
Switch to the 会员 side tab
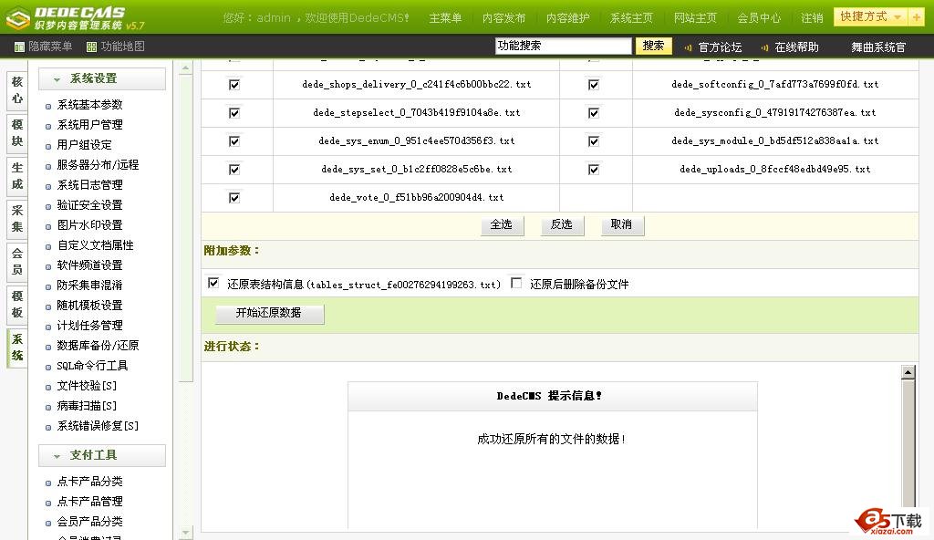17,262
